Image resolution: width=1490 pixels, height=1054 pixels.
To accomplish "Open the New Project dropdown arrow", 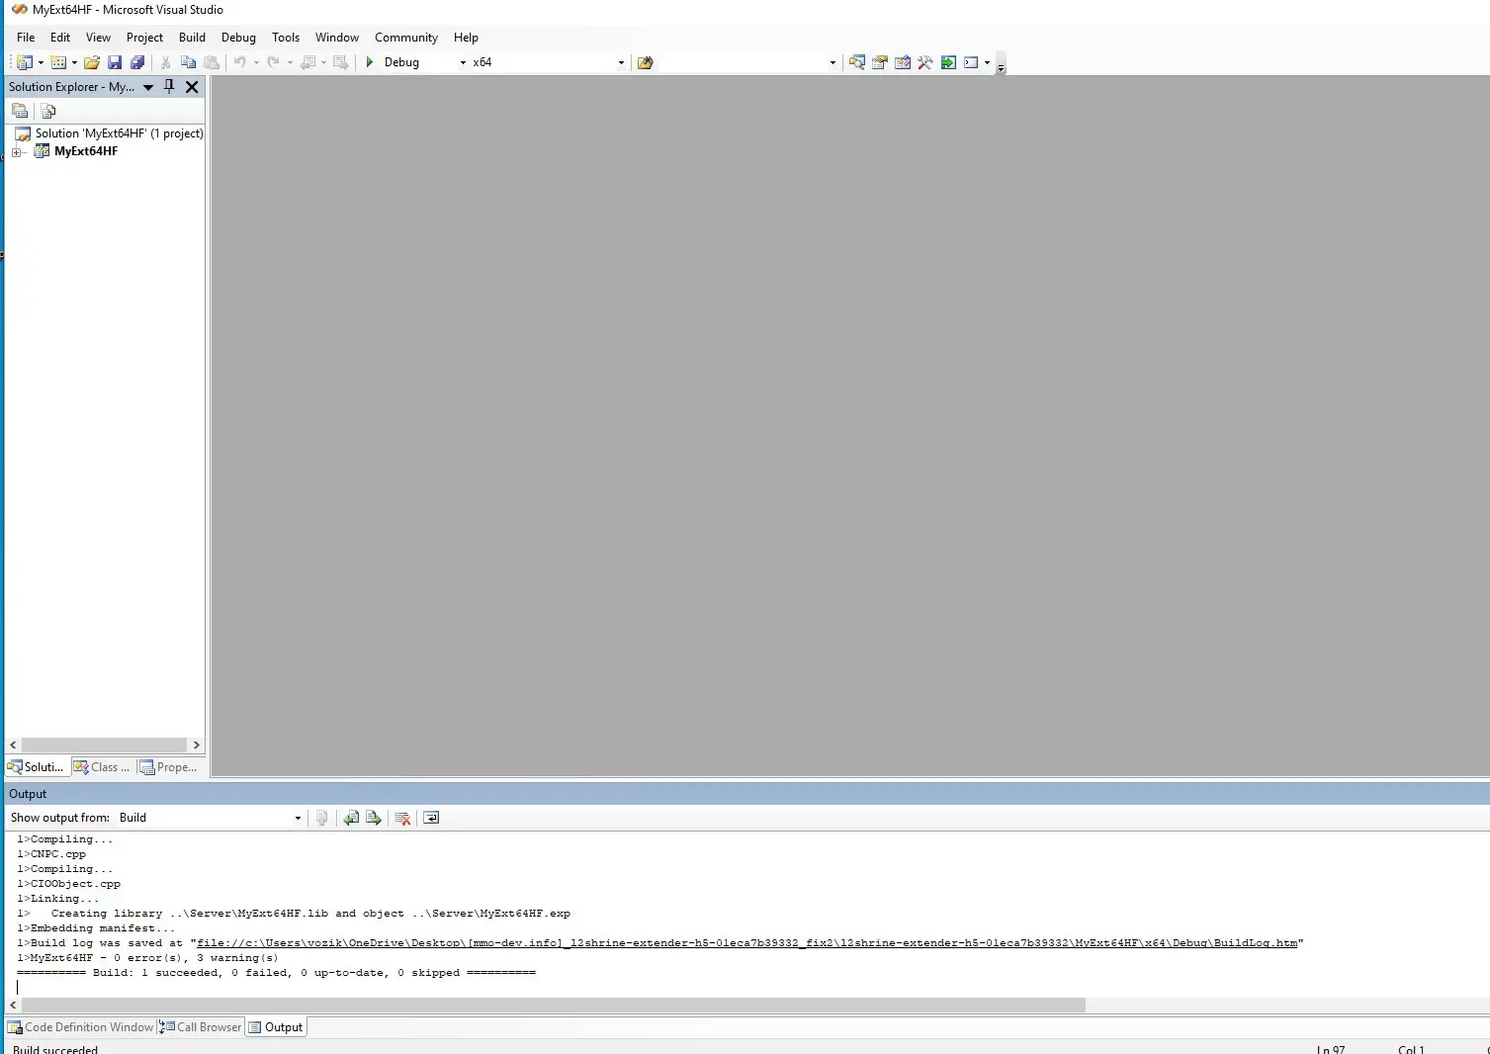I will [x=41, y=62].
